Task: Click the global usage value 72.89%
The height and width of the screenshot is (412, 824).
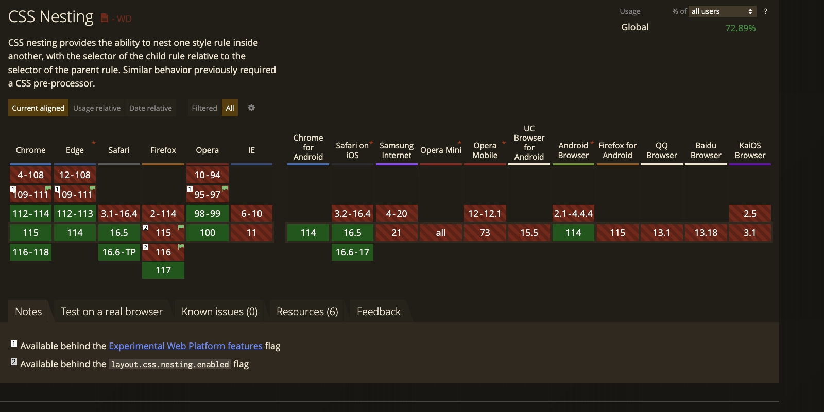Action: 740,28
